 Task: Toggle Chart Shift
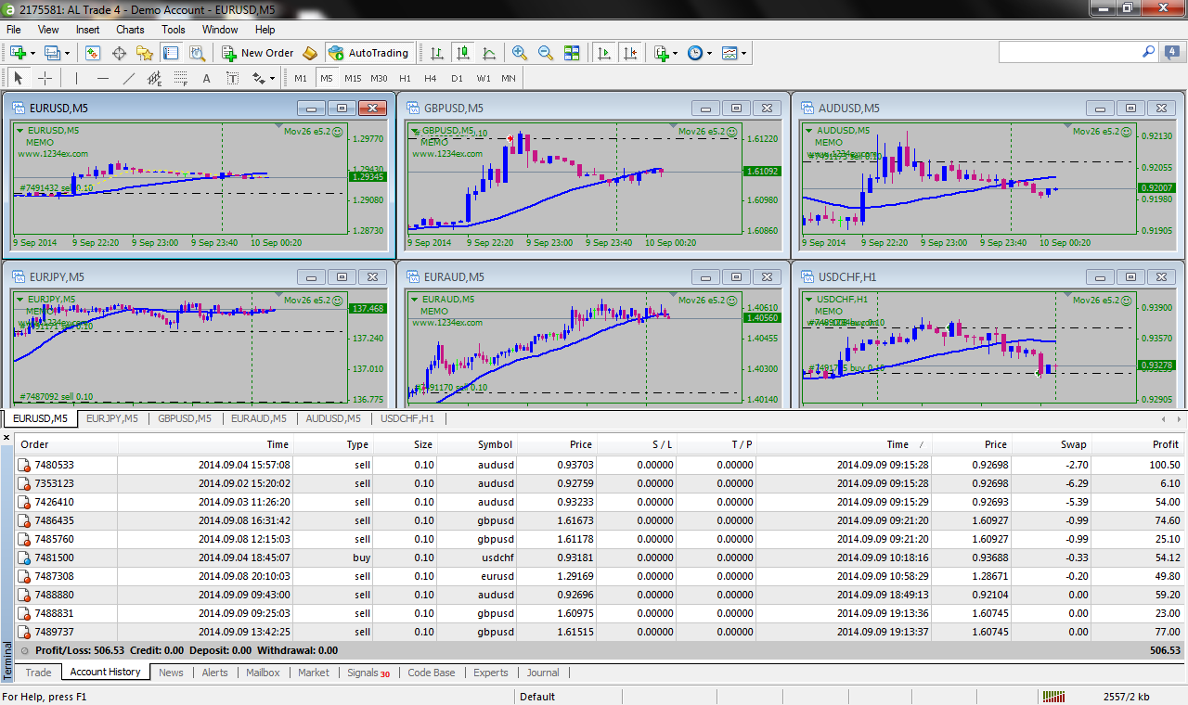629,53
